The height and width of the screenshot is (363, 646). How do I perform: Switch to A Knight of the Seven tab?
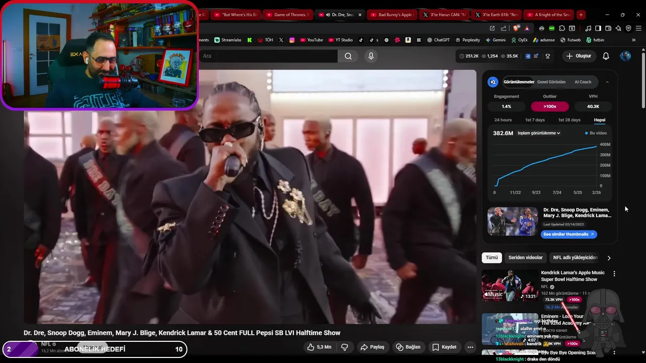548,15
